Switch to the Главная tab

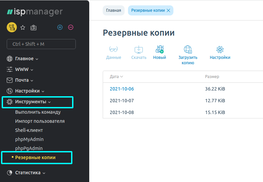pos(113,10)
